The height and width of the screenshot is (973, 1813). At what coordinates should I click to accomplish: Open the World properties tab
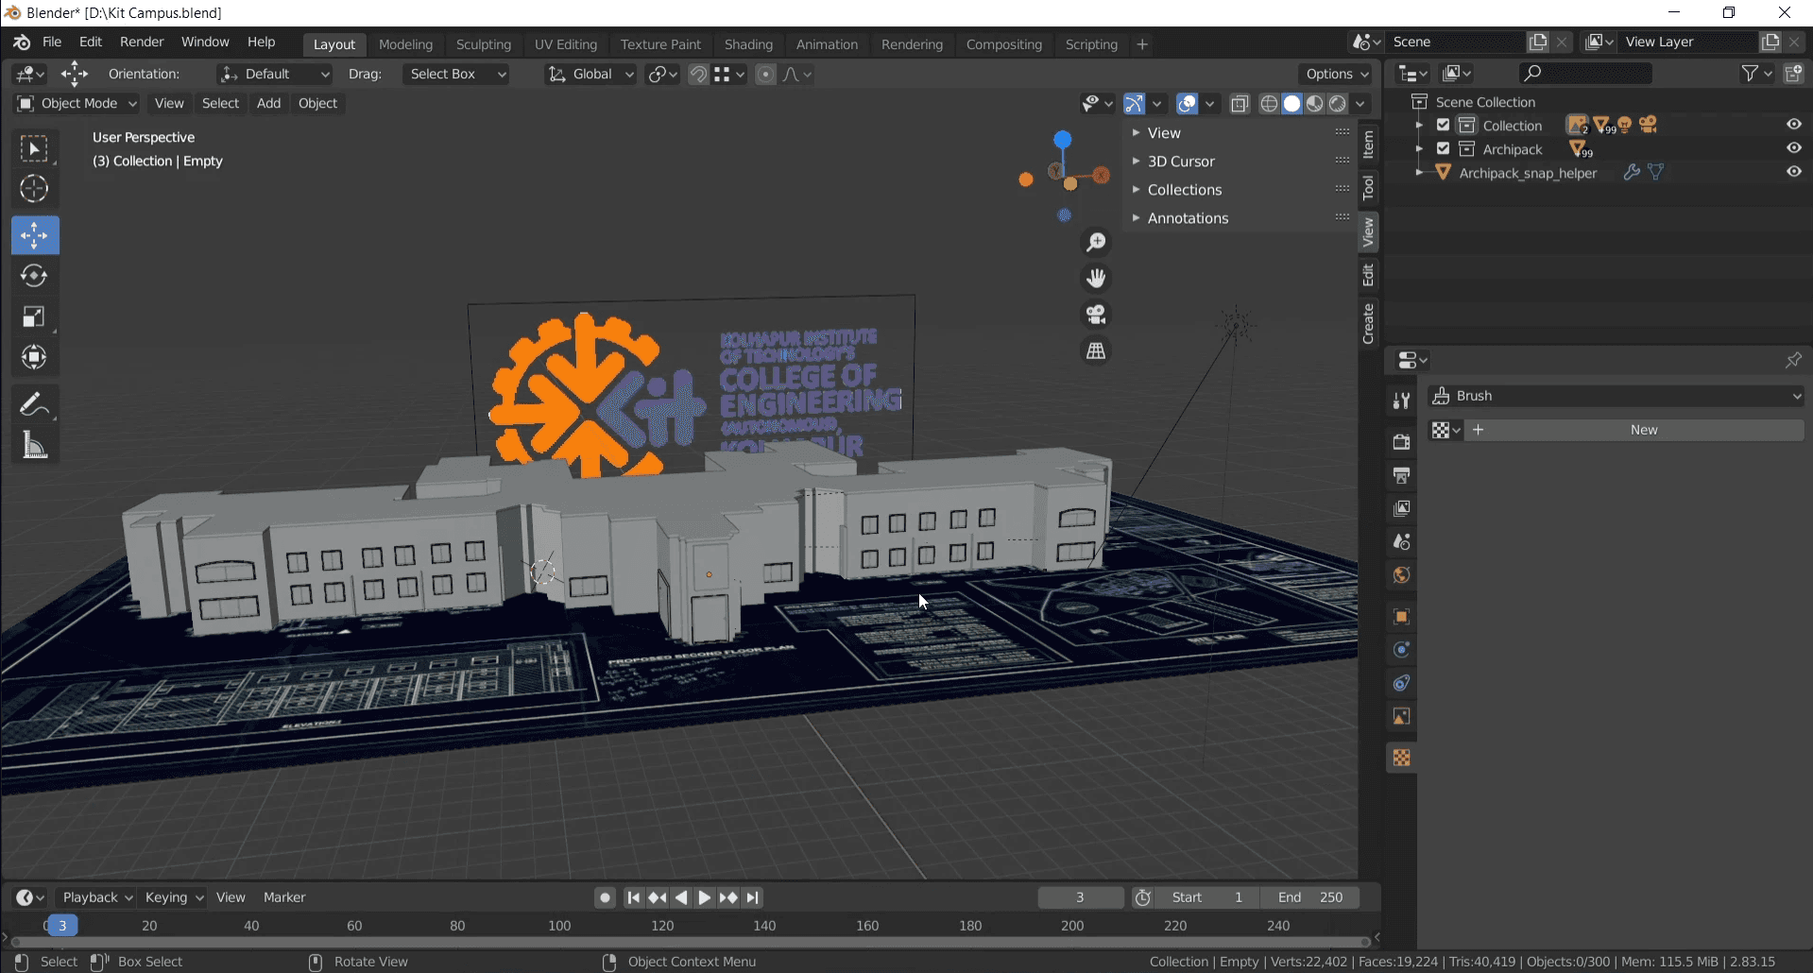1401,575
